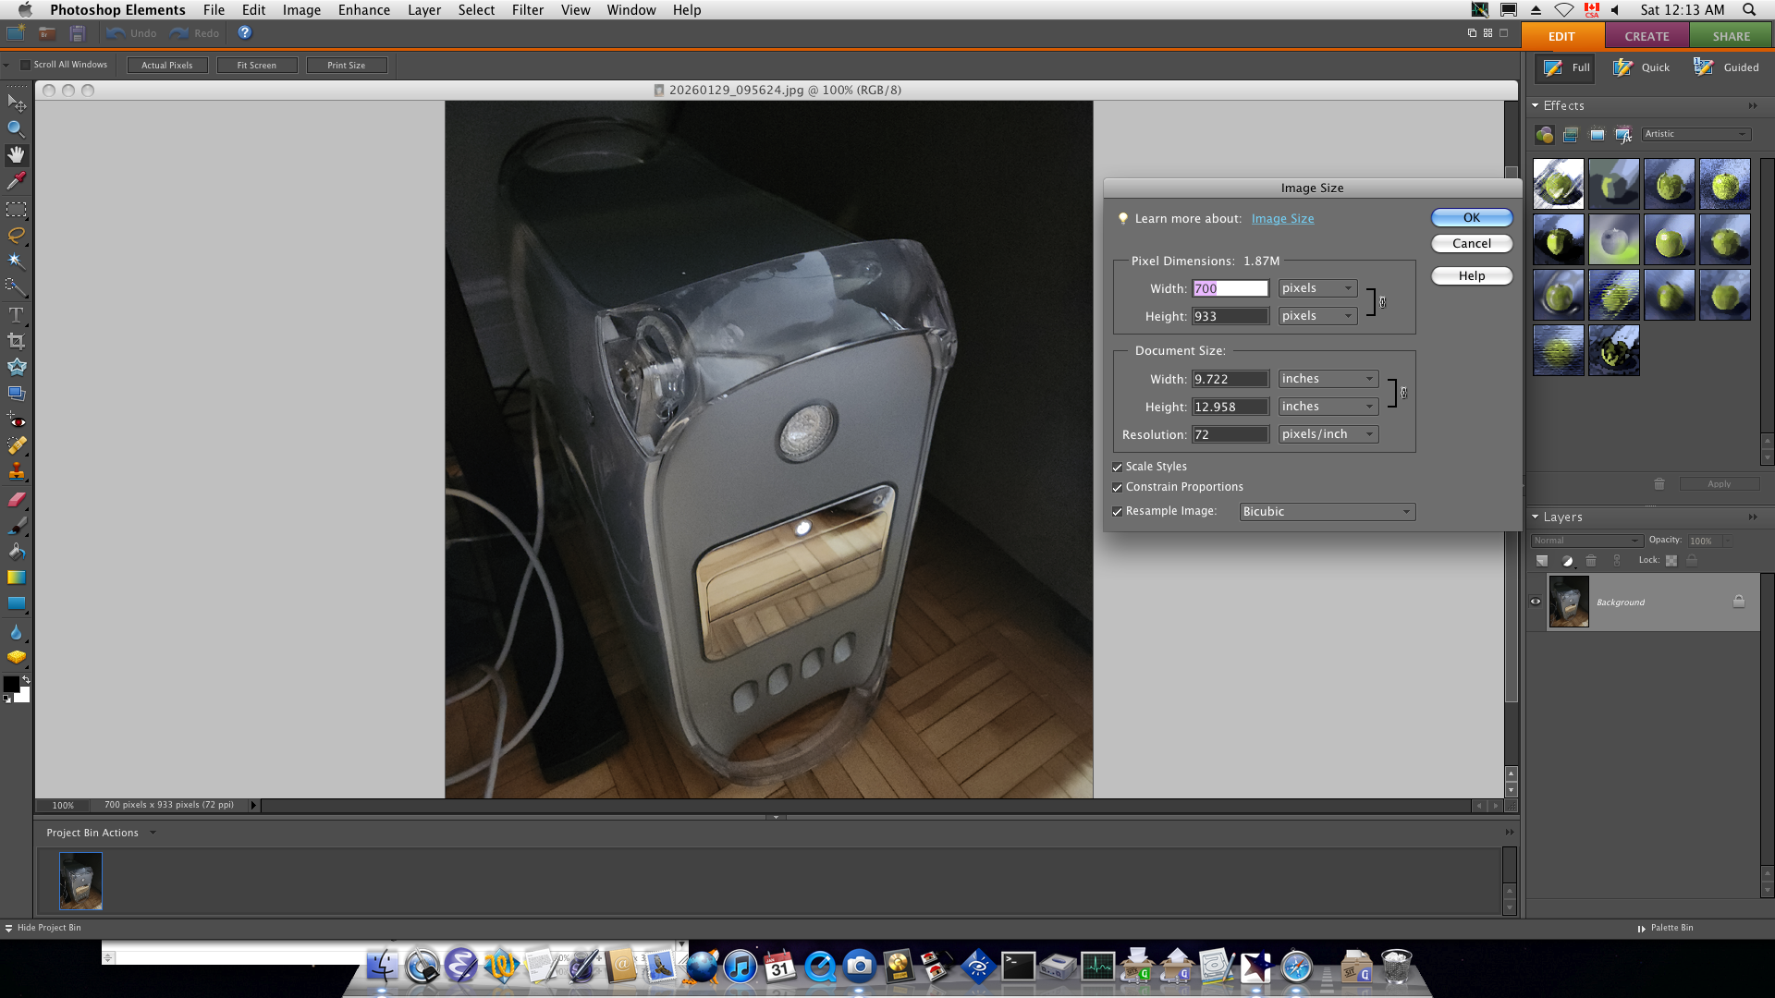This screenshot has width=1775, height=998.
Task: Open the Artistic effects category dropdown
Action: point(1695,134)
